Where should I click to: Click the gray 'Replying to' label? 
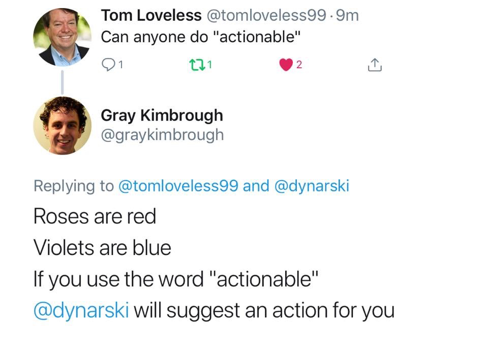coord(74,186)
